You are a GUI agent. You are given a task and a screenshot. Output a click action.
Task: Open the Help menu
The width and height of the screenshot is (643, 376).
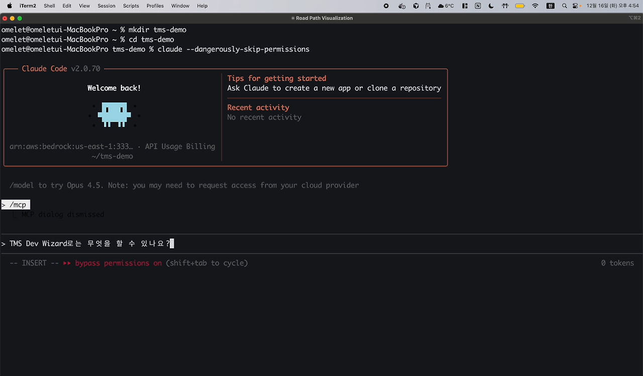(202, 6)
